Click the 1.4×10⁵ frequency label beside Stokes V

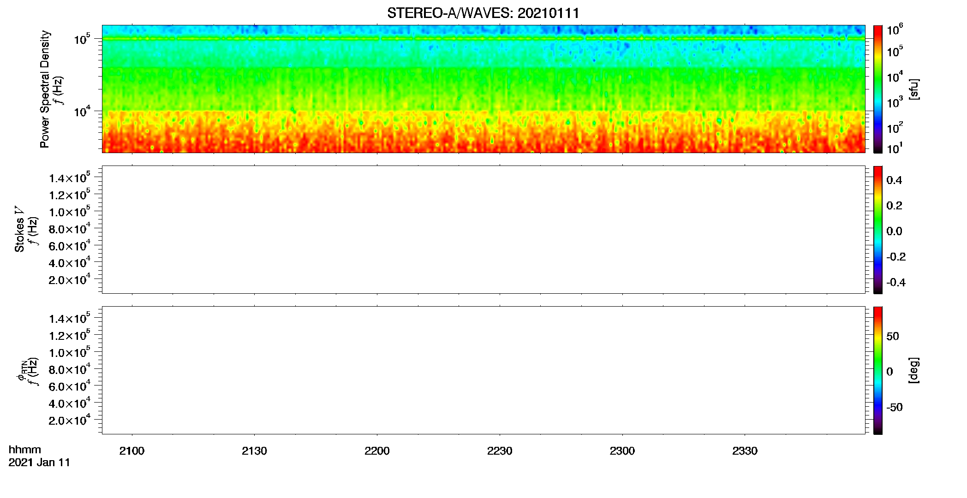[x=70, y=178]
